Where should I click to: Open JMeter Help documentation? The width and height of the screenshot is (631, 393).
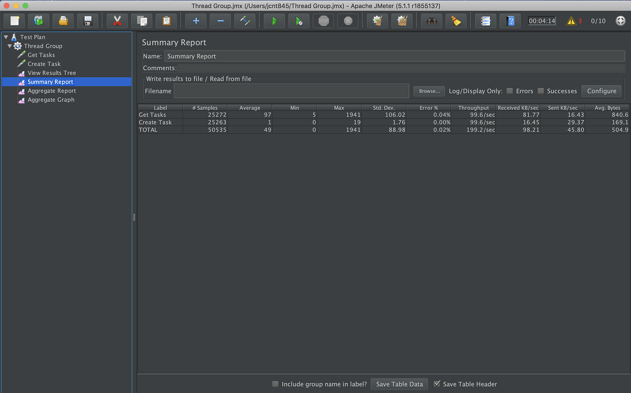click(x=510, y=21)
